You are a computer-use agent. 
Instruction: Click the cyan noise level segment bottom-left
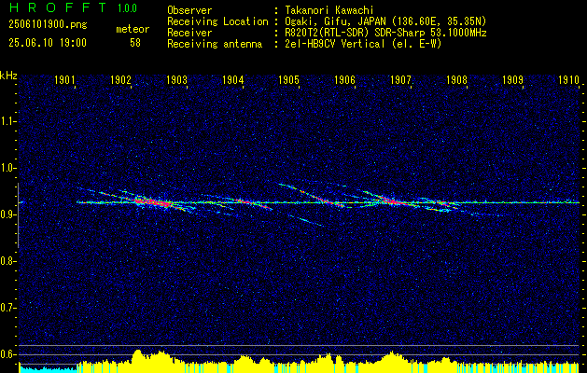tap(48, 369)
